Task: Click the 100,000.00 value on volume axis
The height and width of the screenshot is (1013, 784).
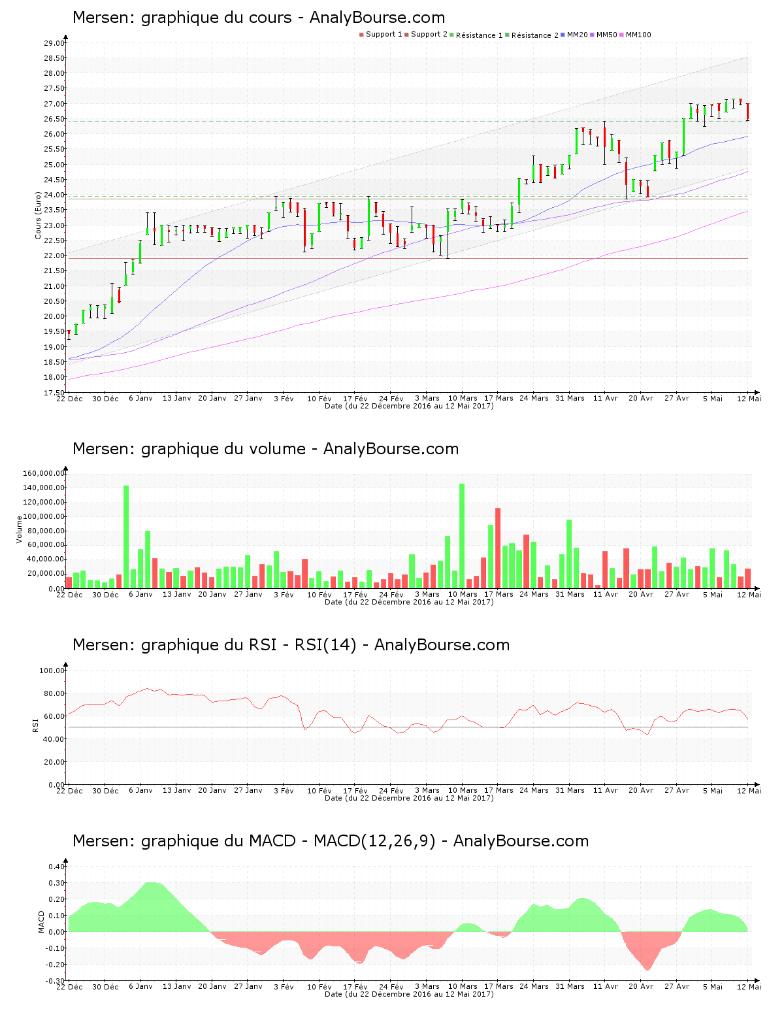Action: tap(44, 516)
